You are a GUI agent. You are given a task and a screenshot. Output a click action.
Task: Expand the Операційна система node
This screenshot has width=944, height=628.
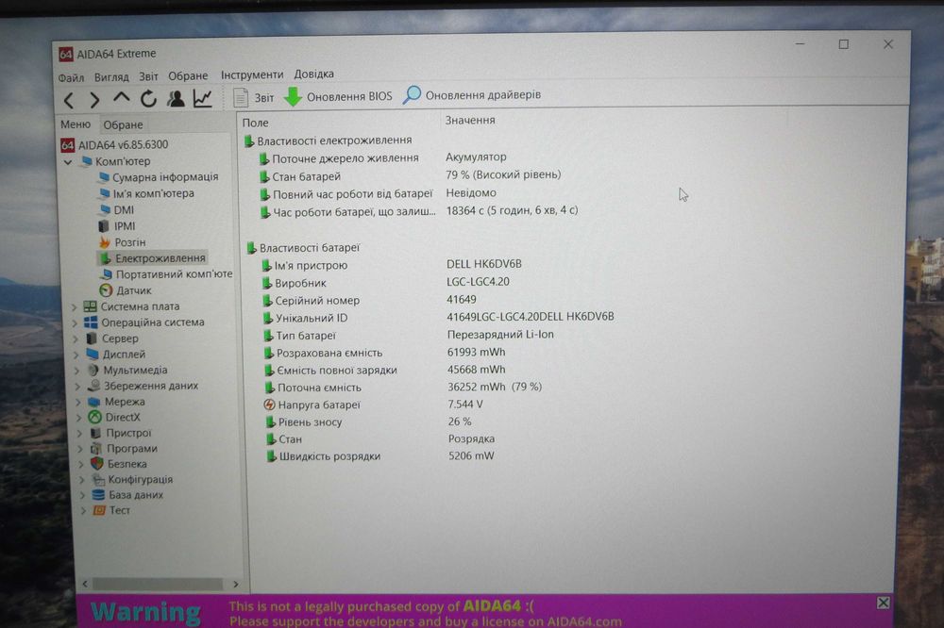tap(76, 323)
